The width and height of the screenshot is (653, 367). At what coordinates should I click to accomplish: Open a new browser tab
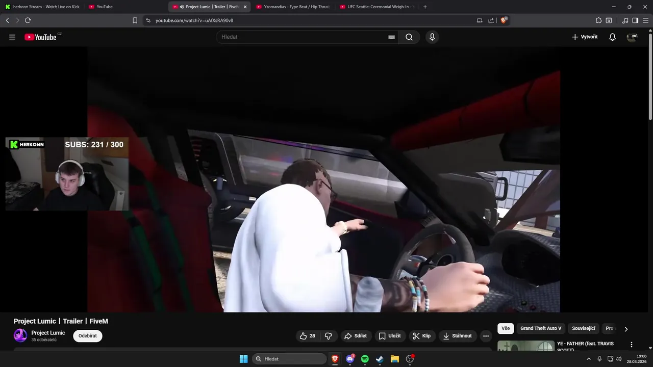tap(425, 7)
